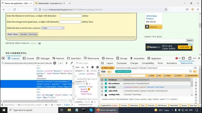This screenshot has height=113, width=202.
Task: Open the Compatibility side tab
Action: (x=148, y=63)
